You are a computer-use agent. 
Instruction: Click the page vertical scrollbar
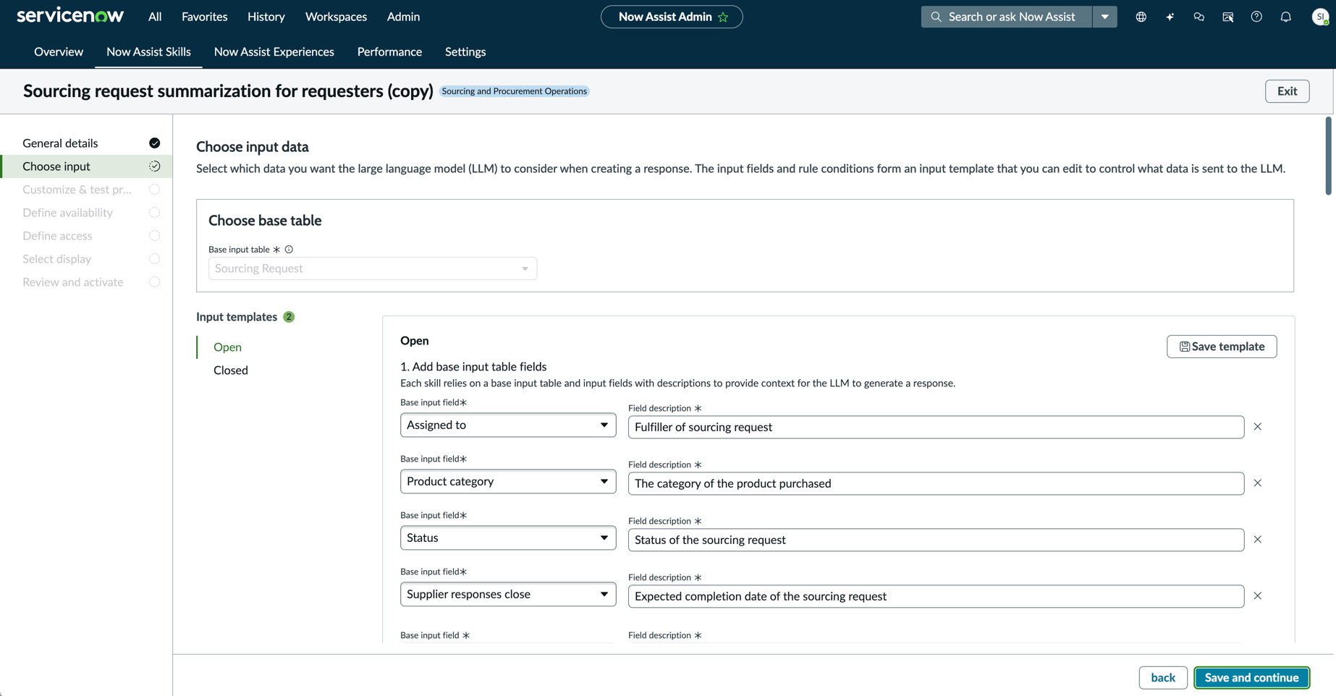point(1328,156)
